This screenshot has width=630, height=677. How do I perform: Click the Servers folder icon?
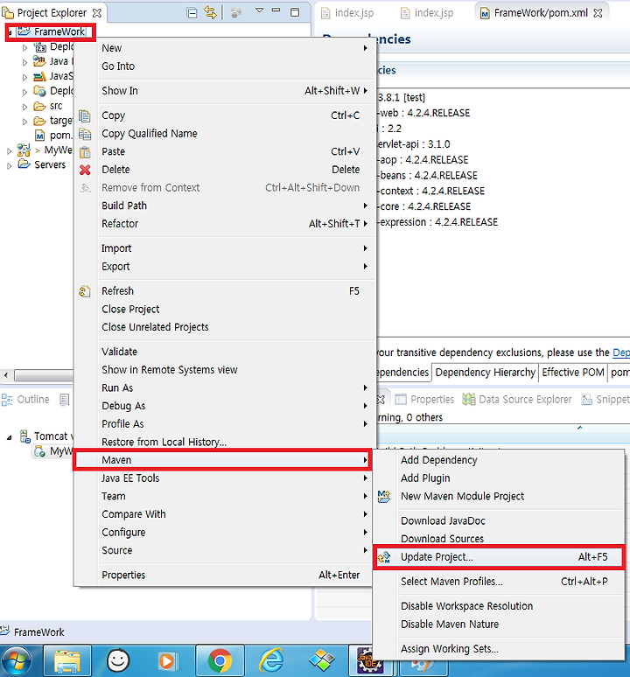(x=24, y=164)
